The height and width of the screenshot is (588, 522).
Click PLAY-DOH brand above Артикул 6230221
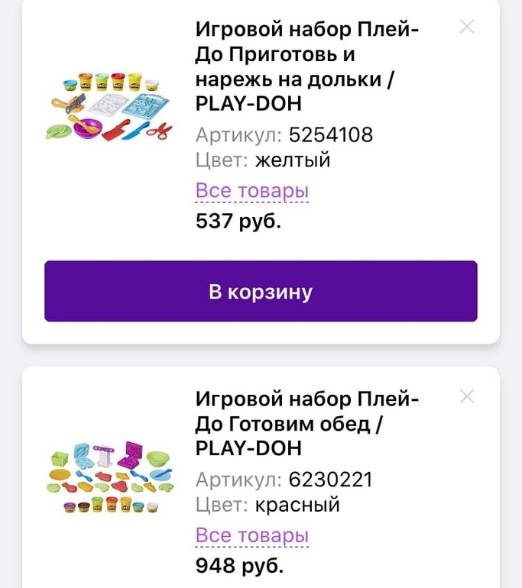(248, 447)
